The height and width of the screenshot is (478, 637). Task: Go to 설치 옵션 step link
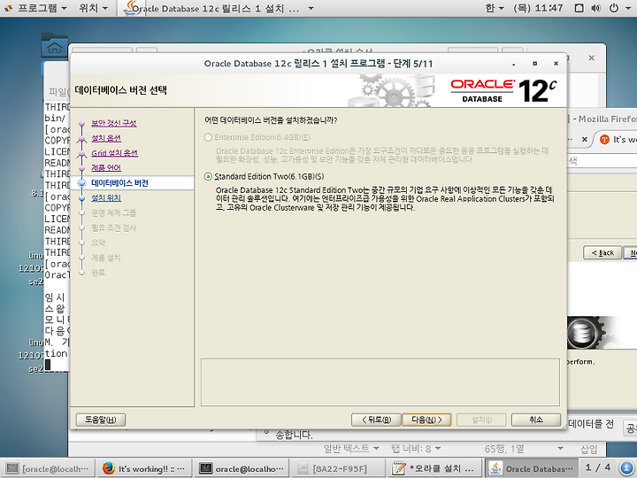click(x=106, y=138)
